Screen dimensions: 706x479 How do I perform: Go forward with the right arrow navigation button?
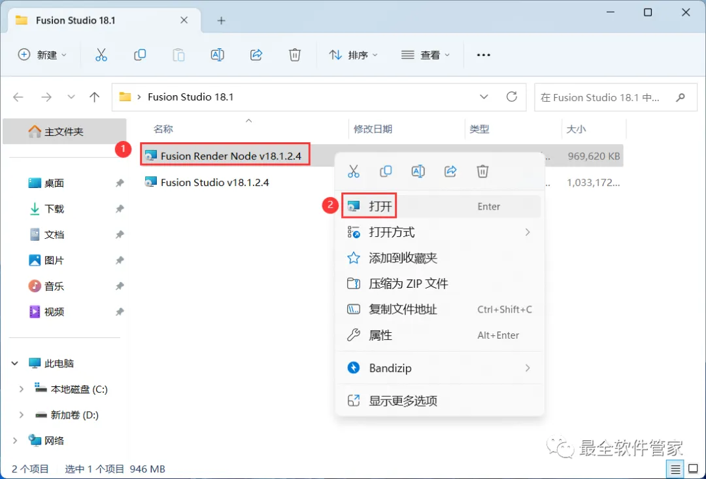point(46,97)
